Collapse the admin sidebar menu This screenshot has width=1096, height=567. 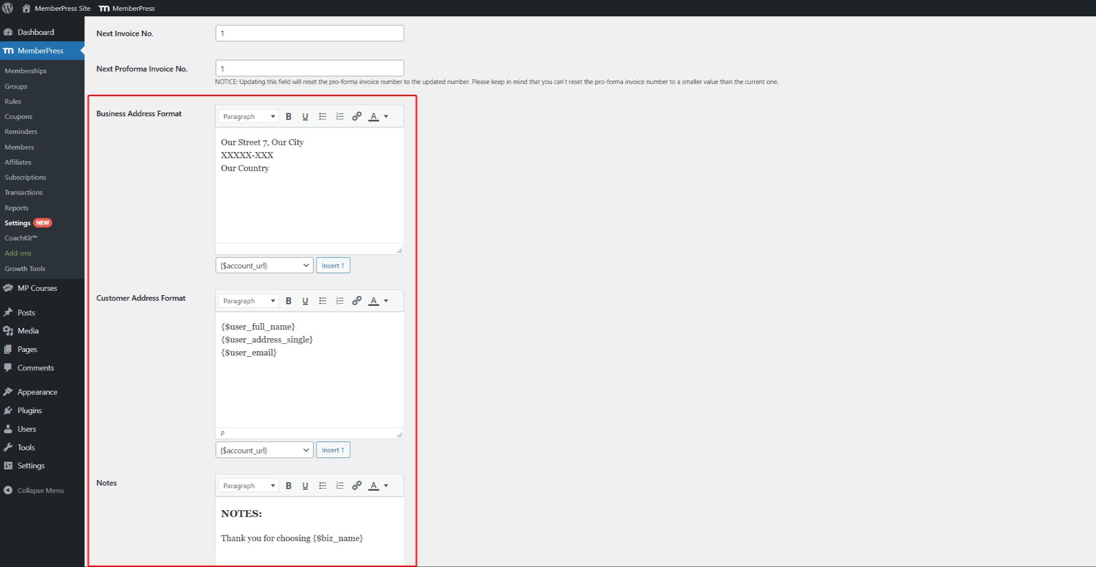pyautogui.click(x=40, y=490)
